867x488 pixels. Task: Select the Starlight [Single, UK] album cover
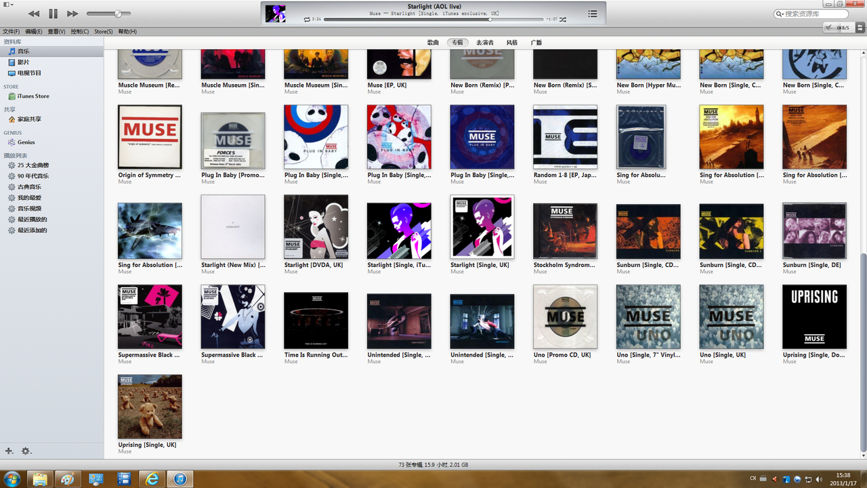pos(482,227)
